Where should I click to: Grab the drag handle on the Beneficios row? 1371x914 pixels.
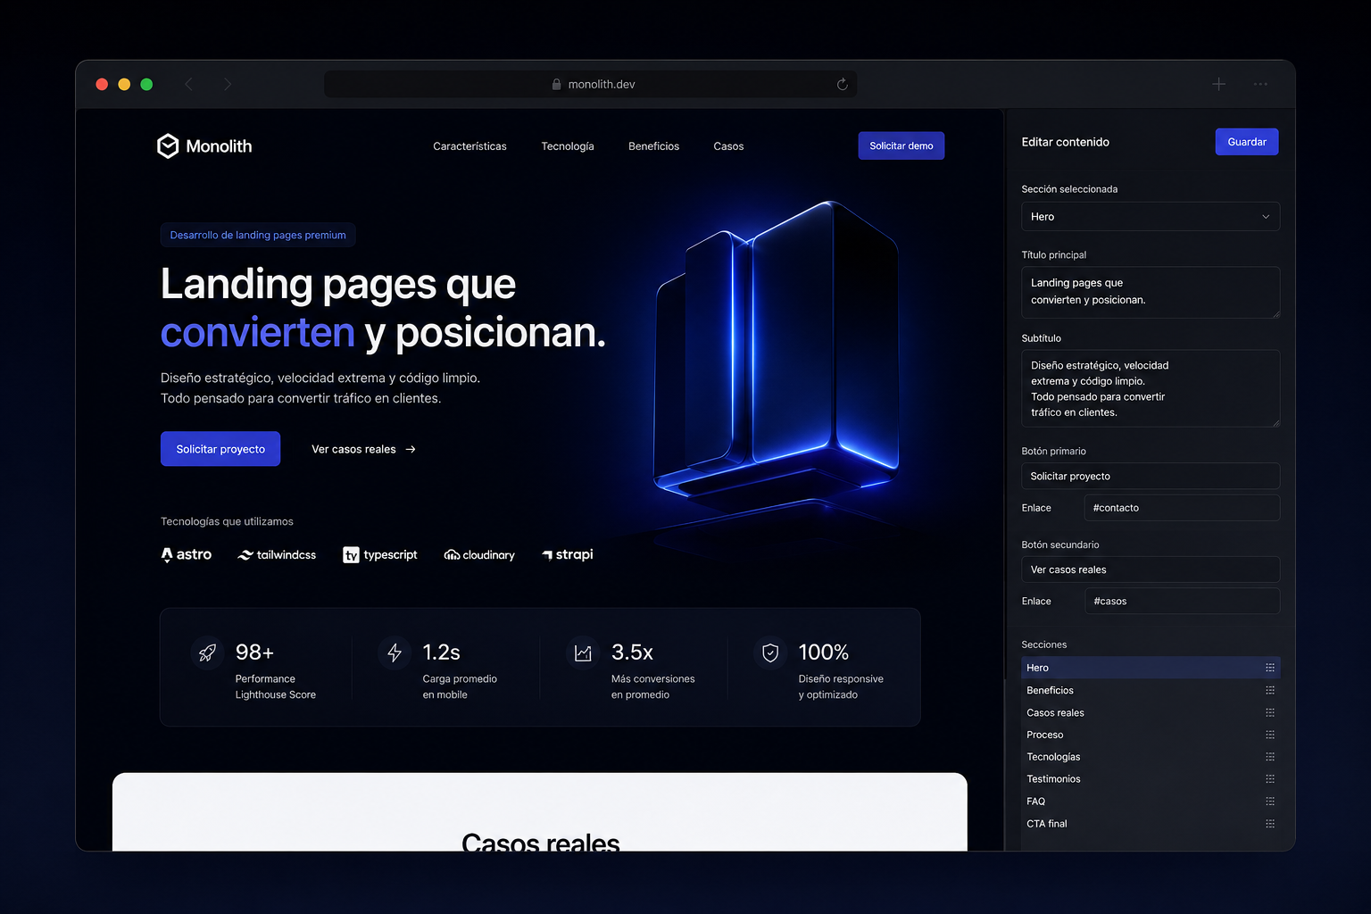coord(1269,690)
